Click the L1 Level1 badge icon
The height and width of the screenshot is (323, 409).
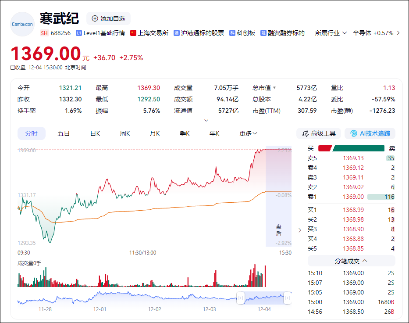tap(79, 33)
